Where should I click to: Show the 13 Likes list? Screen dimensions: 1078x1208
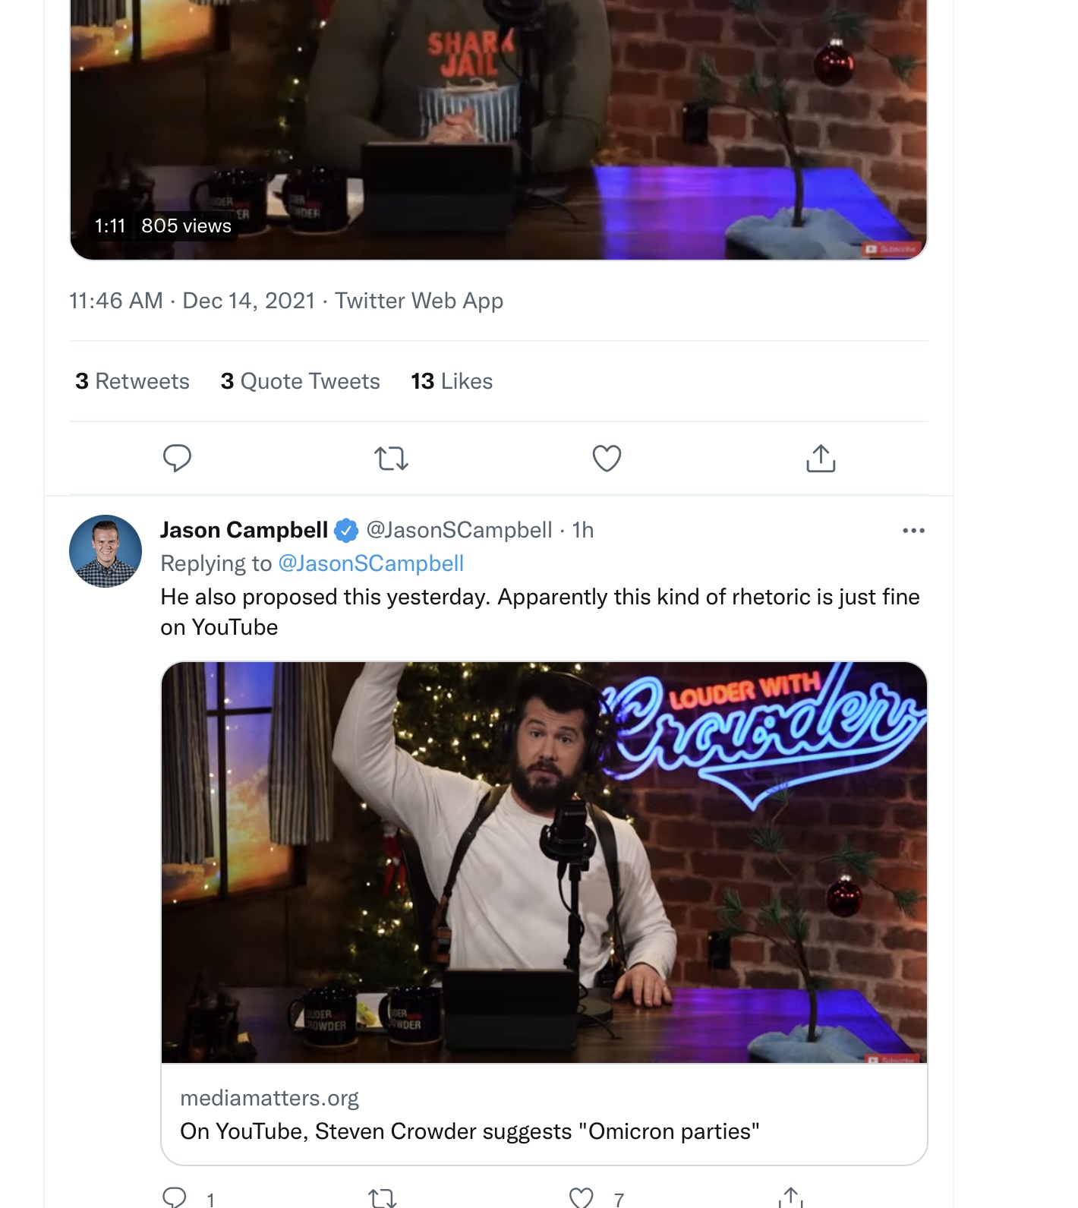(x=452, y=381)
